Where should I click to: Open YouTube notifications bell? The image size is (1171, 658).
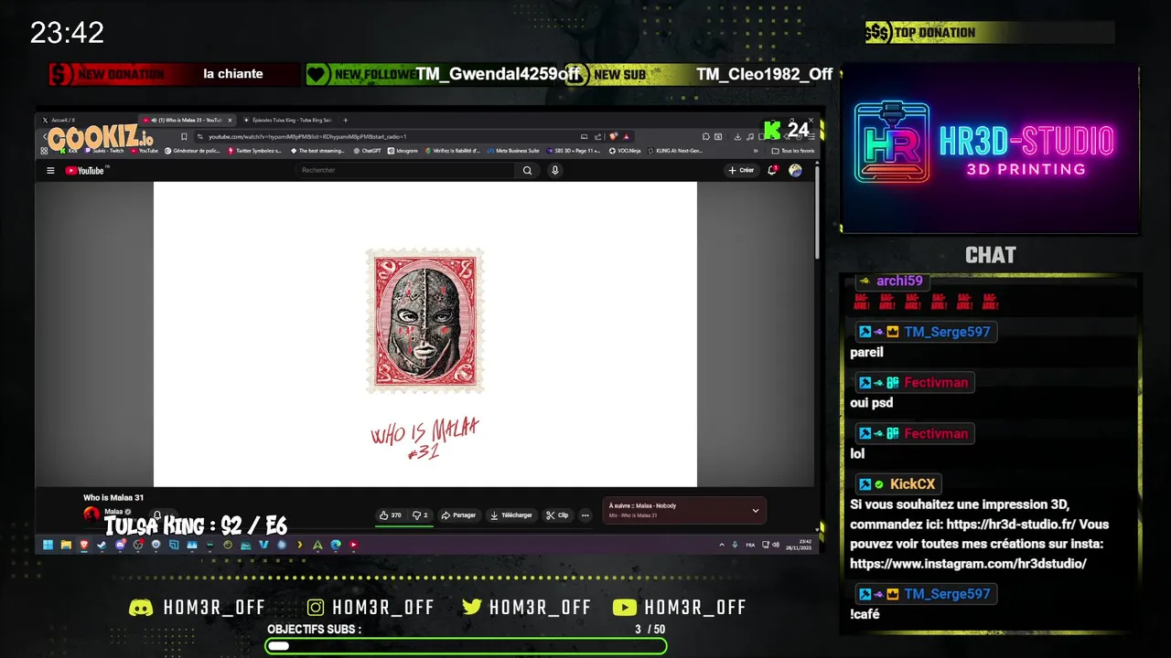(x=773, y=170)
